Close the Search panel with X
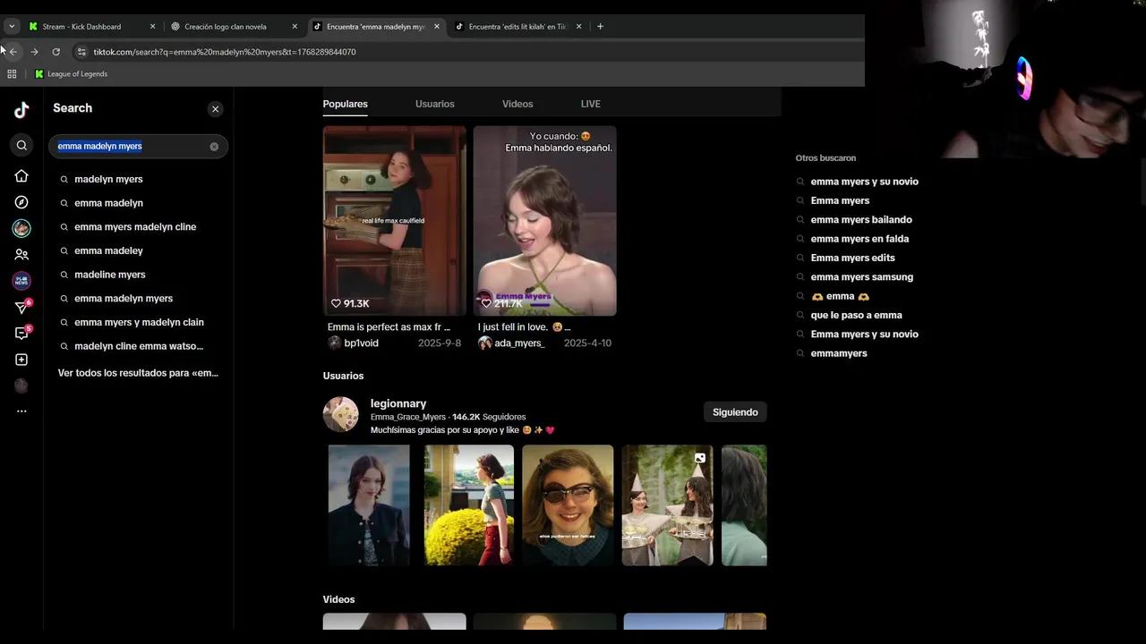 coord(215,109)
